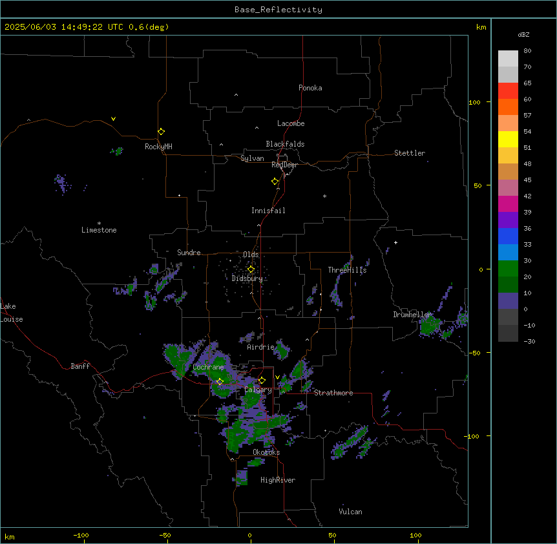Click the Lacombe city label

point(291,123)
